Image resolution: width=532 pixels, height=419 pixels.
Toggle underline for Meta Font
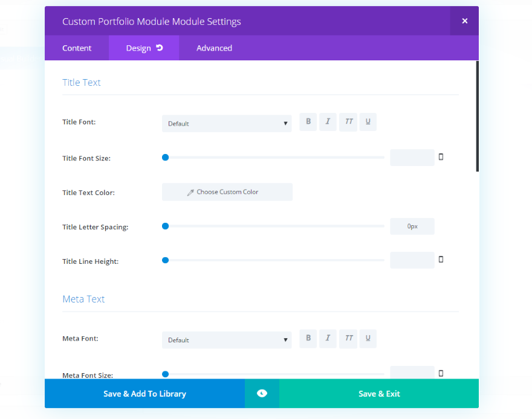[368, 339]
